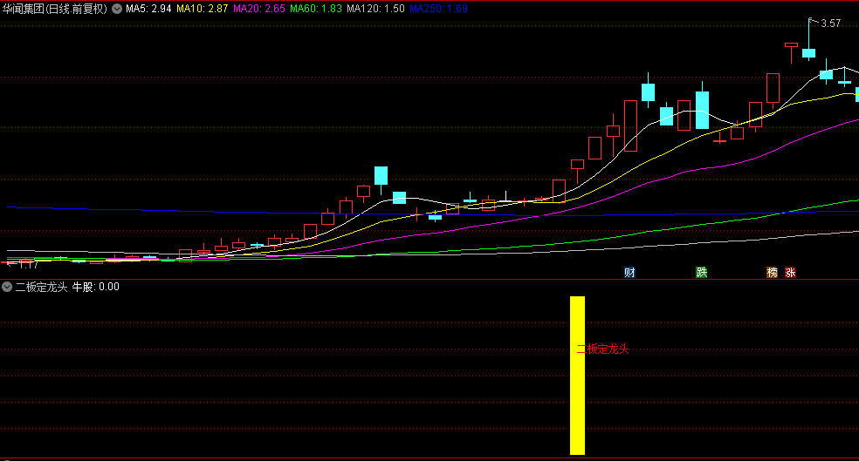Click the yellow 二板定龙头 signal bar
The height and width of the screenshot is (461, 859).
tap(577, 375)
